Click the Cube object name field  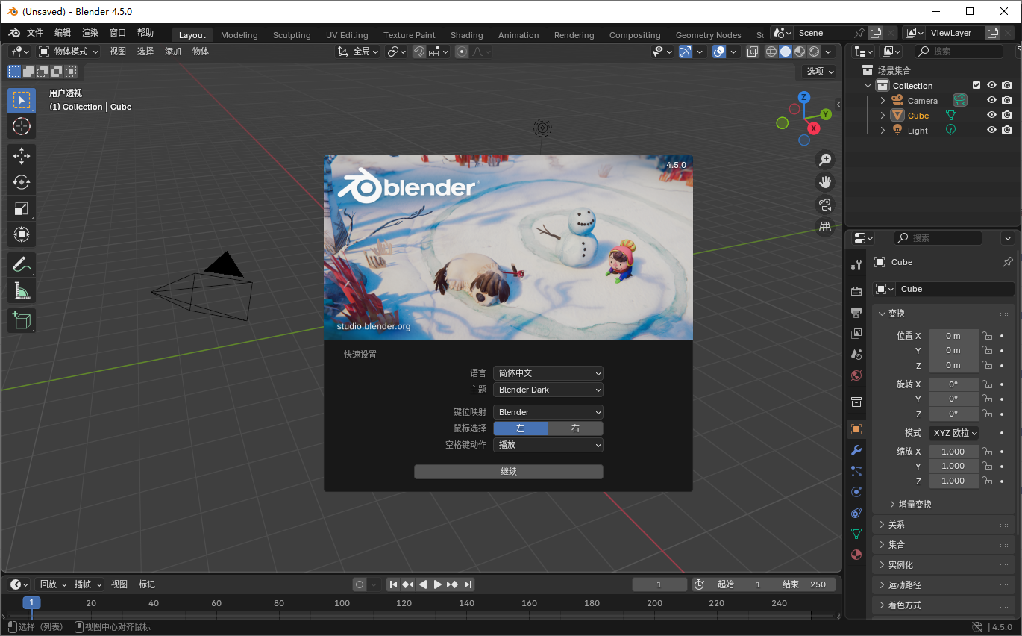click(956, 289)
